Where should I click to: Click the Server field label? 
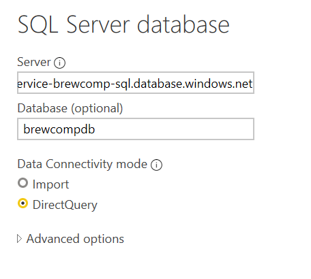34,62
